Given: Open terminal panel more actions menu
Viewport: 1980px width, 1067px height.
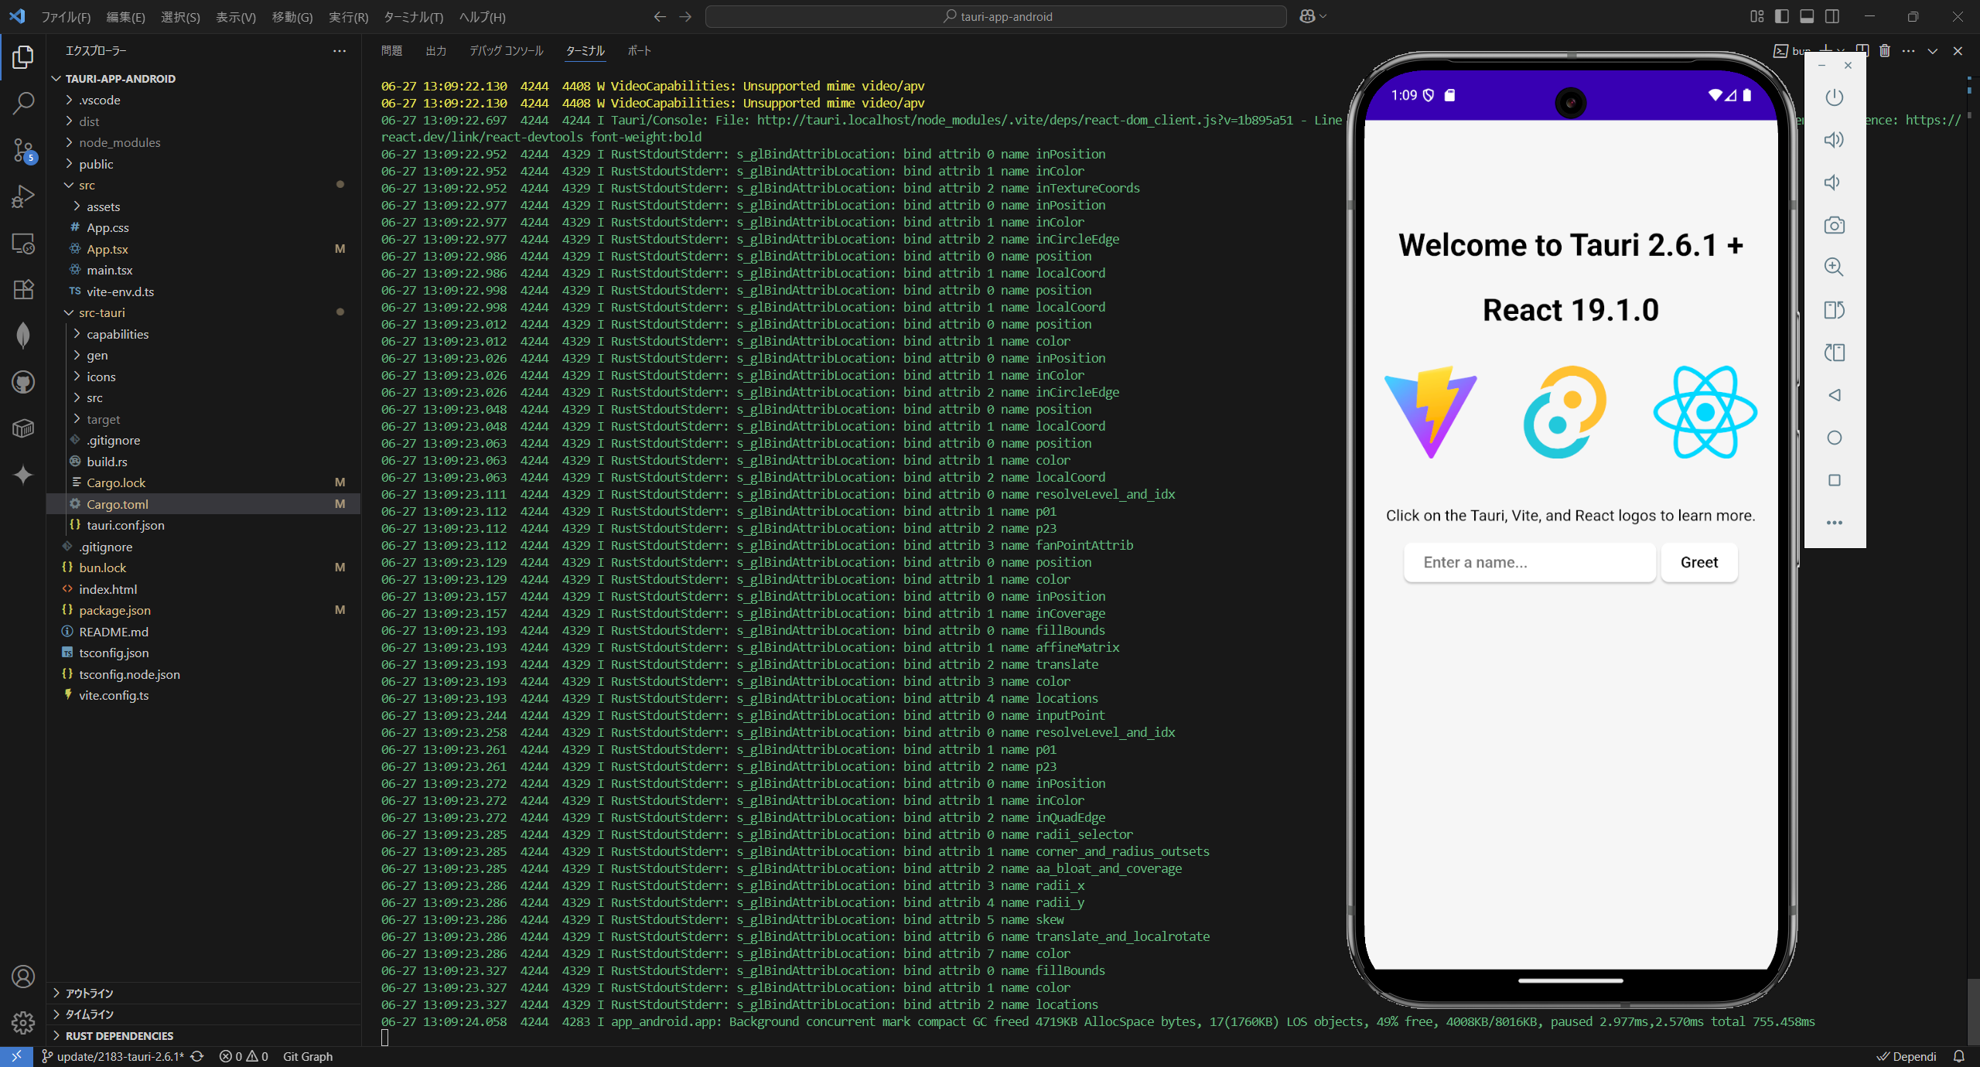Looking at the screenshot, I should (1908, 51).
